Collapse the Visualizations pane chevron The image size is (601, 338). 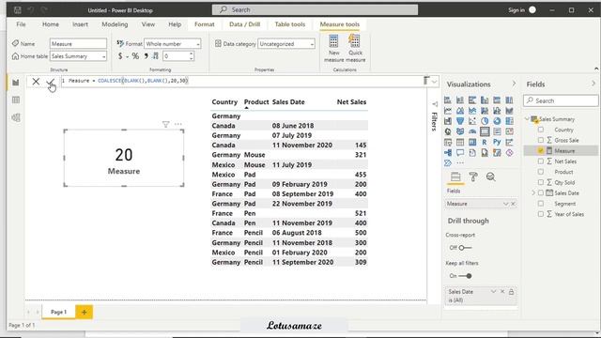[x=514, y=84]
